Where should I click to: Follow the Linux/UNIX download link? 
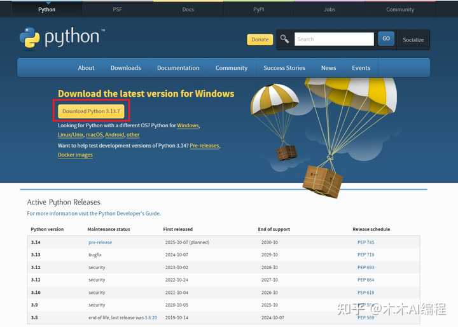[71, 135]
